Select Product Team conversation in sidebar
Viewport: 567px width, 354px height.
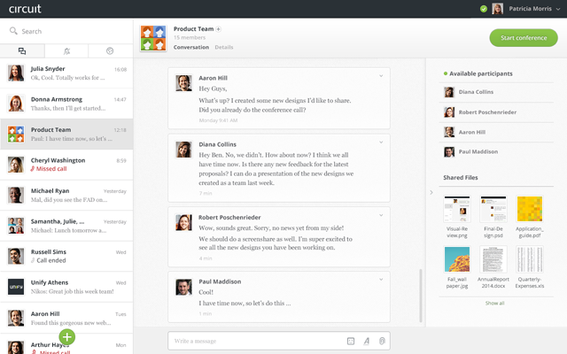(x=66, y=134)
